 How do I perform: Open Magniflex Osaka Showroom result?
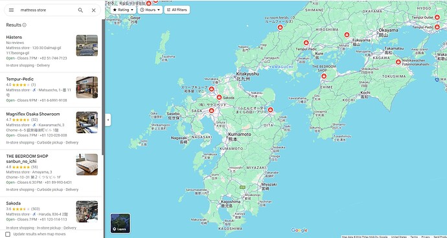[x=51, y=128]
